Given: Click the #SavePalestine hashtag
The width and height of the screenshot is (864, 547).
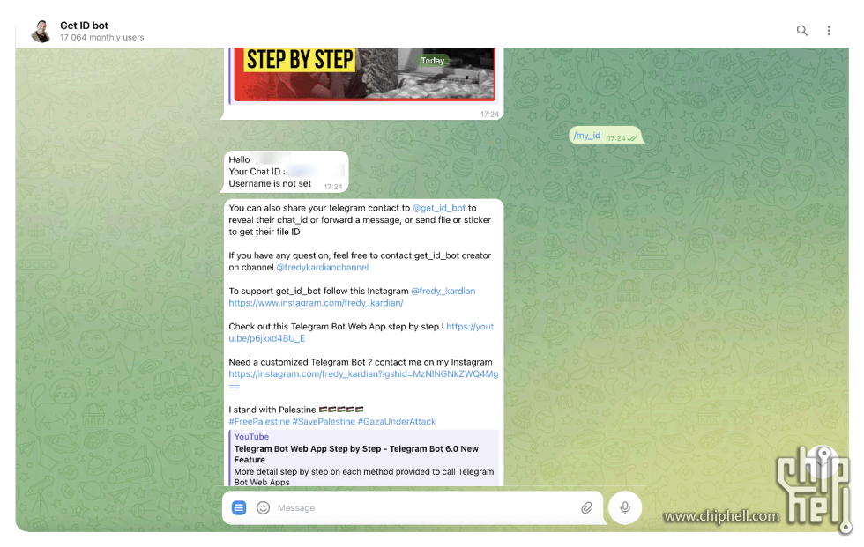Looking at the screenshot, I should tap(324, 422).
